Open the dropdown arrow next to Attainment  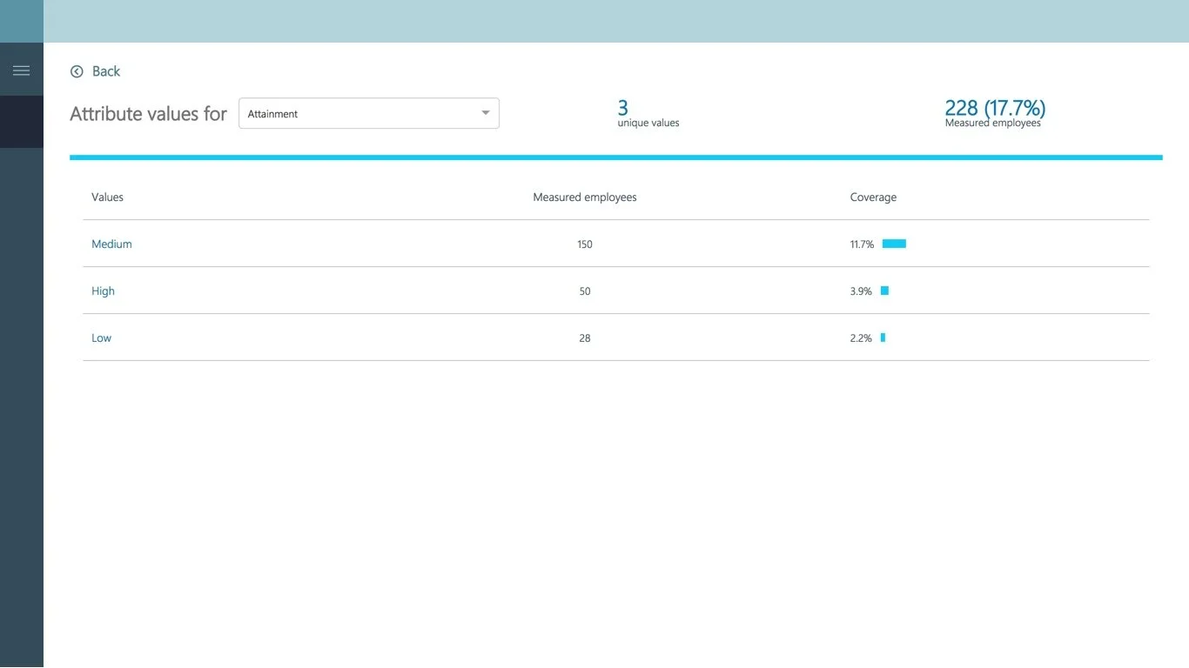point(485,113)
